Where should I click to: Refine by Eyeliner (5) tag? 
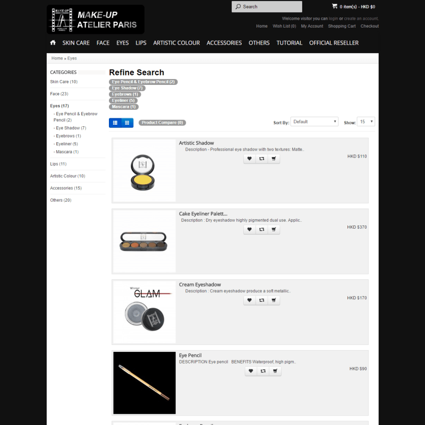point(123,100)
